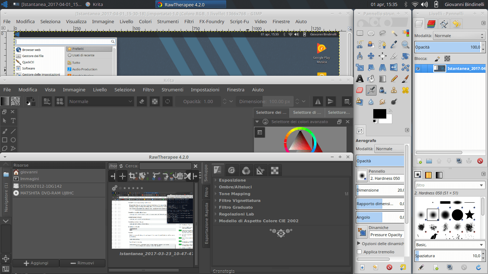Enable Krita eraser mode icon
Screen dimensions: 488x274
tap(142, 101)
